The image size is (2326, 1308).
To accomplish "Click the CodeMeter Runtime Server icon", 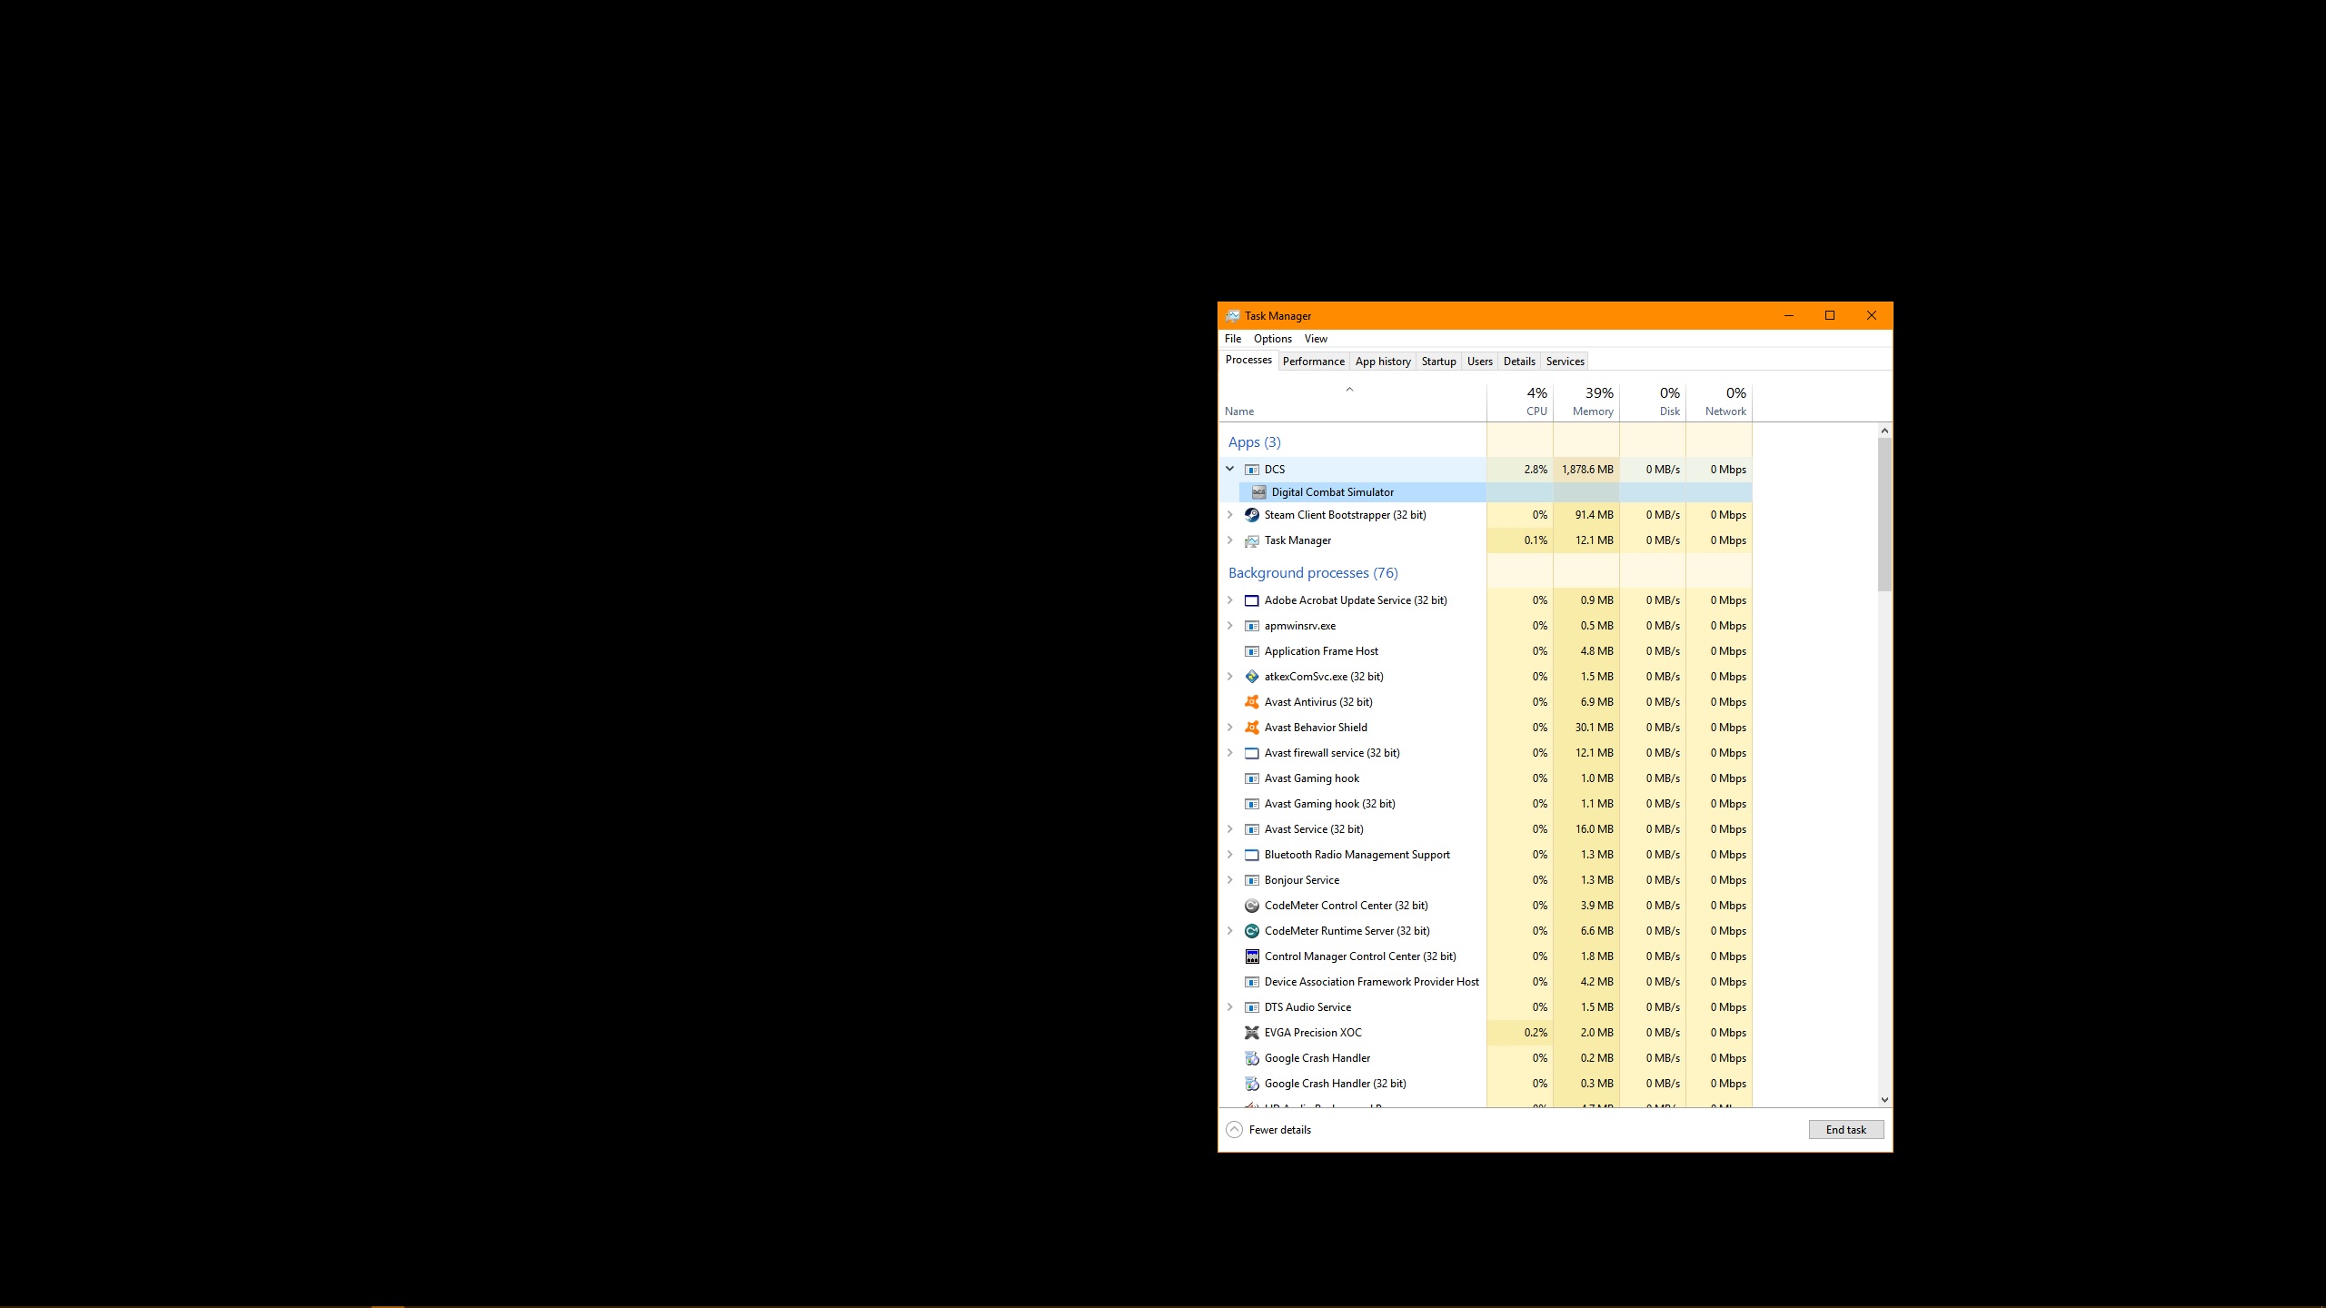I will coord(1251,931).
